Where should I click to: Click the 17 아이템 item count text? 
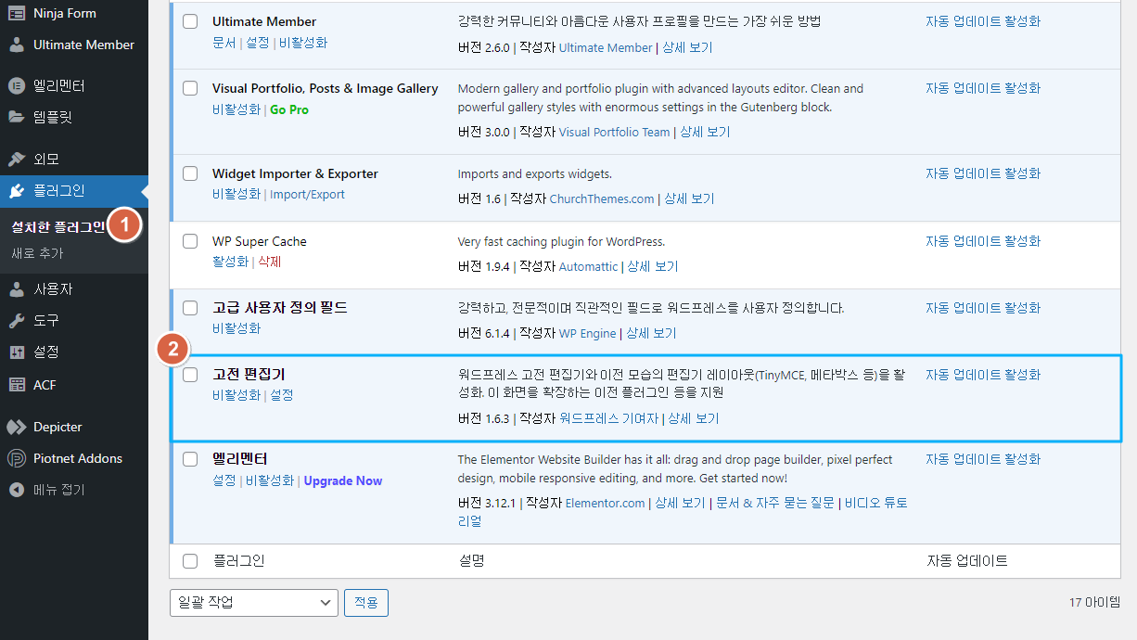[x=1094, y=603]
